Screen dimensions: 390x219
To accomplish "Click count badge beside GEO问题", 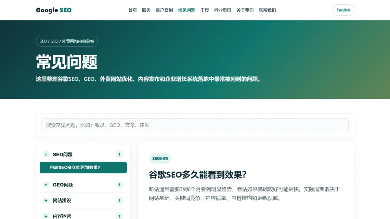I will tap(120, 185).
